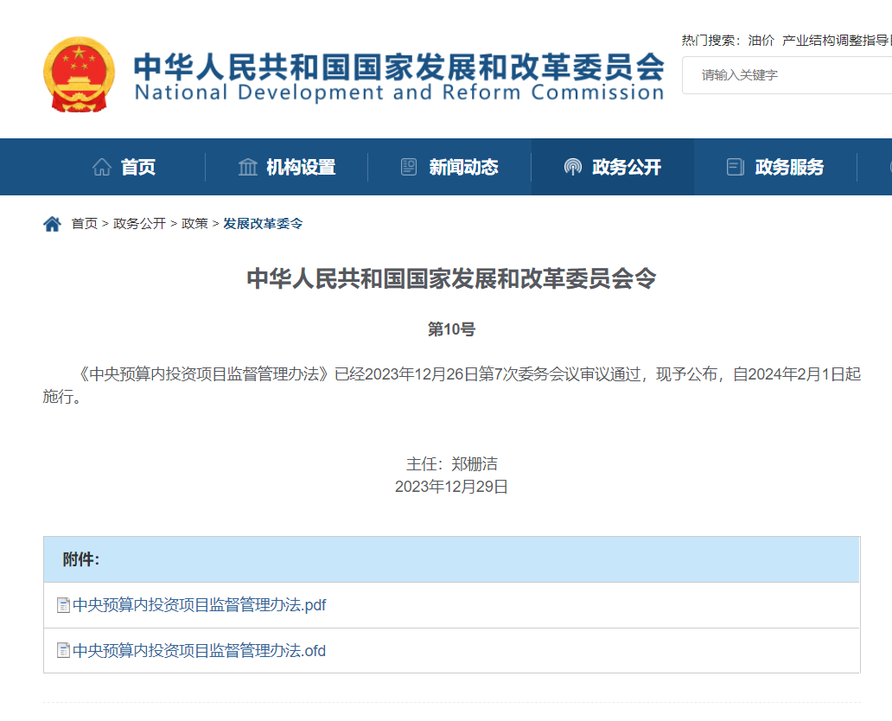Image resolution: width=892 pixels, height=721 pixels.
Task: Click the body paragraph starting 《中央预算内投资项目监督管理办法》
Action: tap(452, 386)
